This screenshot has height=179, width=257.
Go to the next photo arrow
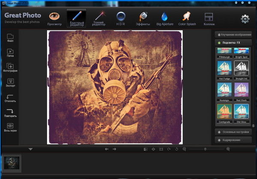(x=114, y=149)
